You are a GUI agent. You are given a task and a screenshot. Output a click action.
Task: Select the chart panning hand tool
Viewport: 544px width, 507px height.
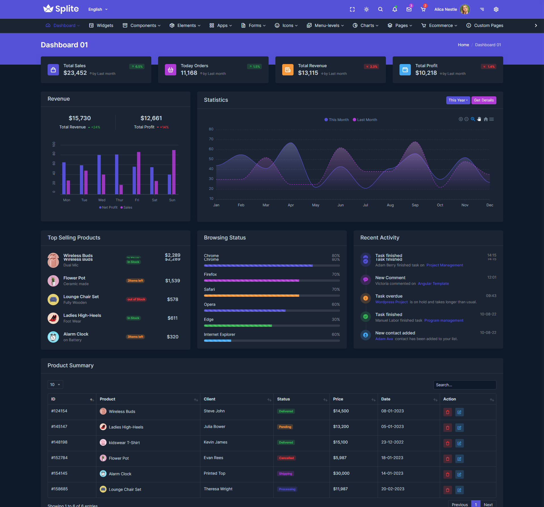point(479,119)
